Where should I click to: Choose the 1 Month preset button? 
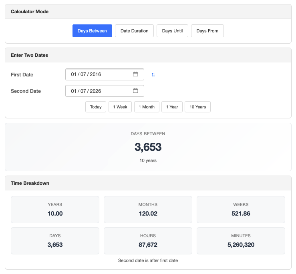(x=146, y=107)
